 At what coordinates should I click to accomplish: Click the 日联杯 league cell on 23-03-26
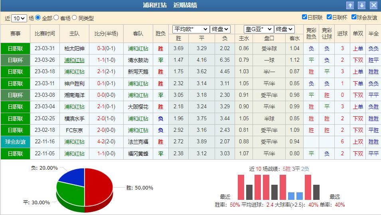click(15, 60)
